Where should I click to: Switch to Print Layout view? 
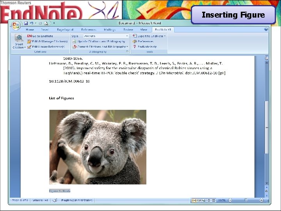point(194,200)
